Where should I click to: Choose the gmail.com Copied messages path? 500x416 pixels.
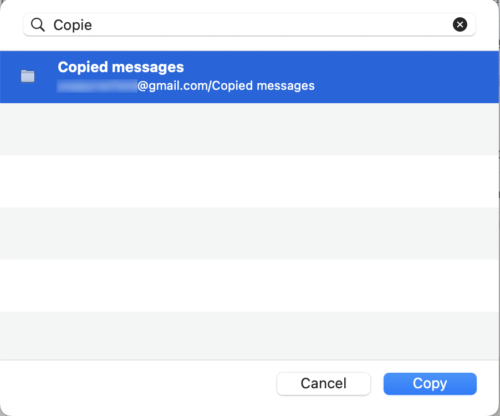(x=186, y=85)
